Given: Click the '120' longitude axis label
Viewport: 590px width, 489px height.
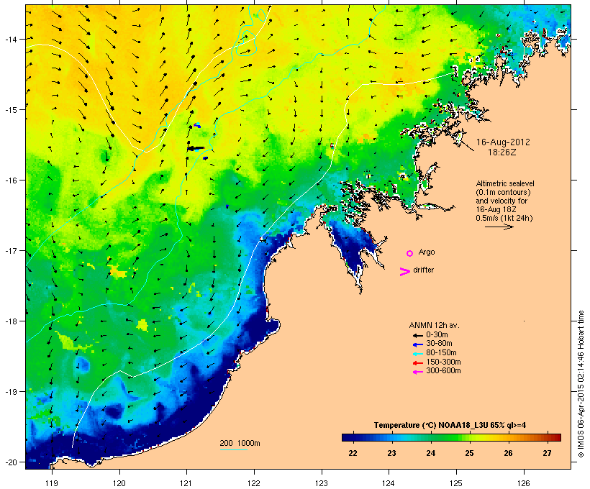Looking at the screenshot, I should (119, 483).
